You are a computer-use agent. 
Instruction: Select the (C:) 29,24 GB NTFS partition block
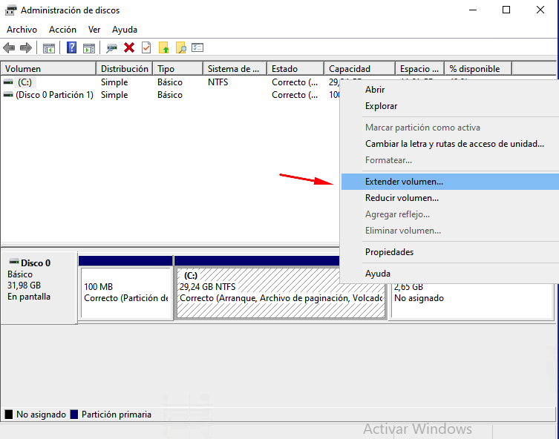click(x=281, y=292)
